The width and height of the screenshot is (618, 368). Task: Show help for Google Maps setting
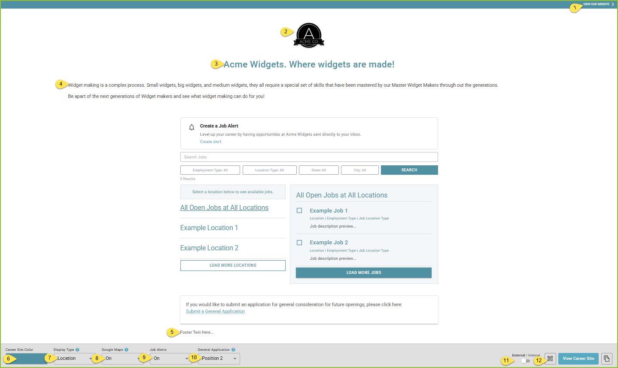126,350
